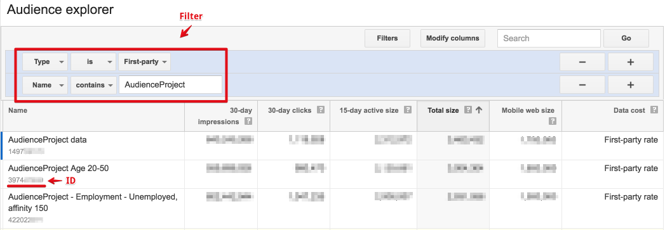Sort by Mobile web size header

click(x=528, y=110)
